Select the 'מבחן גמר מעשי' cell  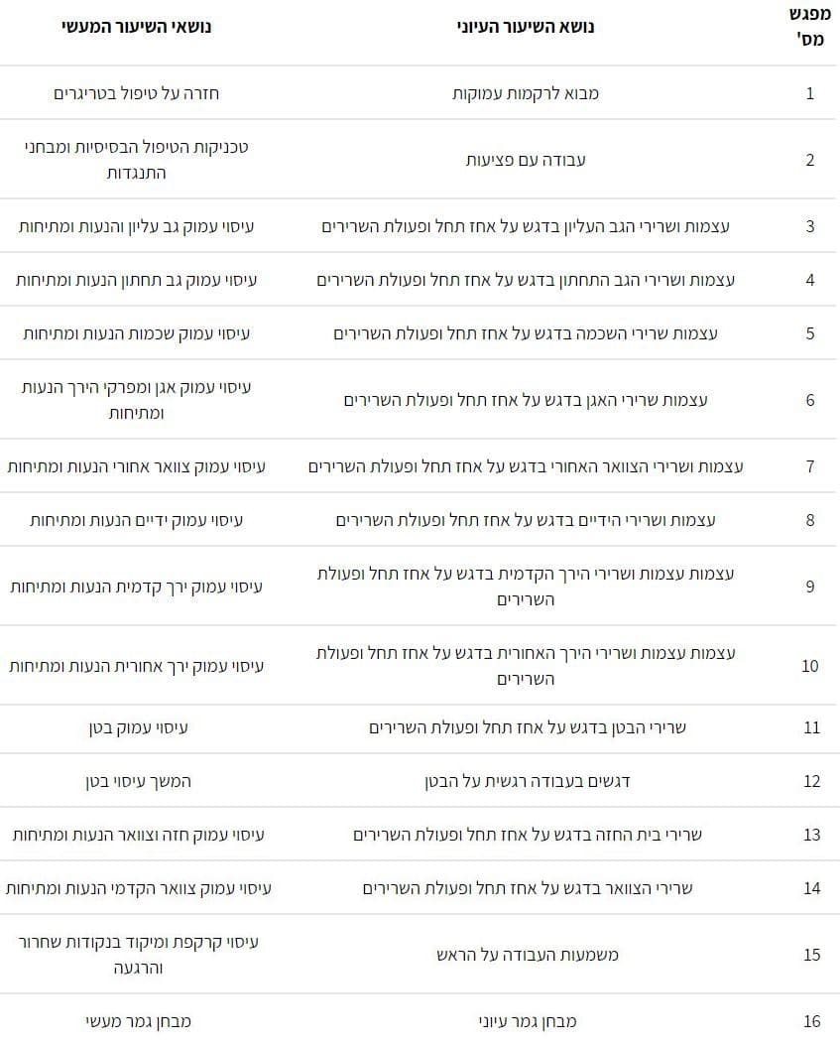pyautogui.click(x=139, y=1021)
